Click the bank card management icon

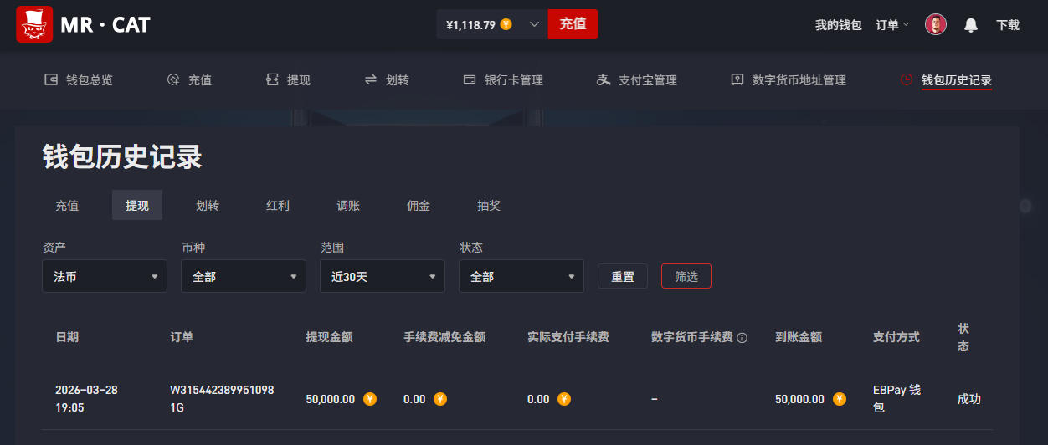coord(470,80)
